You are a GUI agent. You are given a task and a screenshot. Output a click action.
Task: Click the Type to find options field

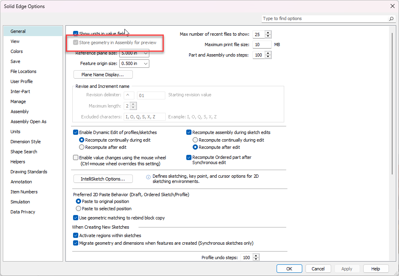click(325, 18)
